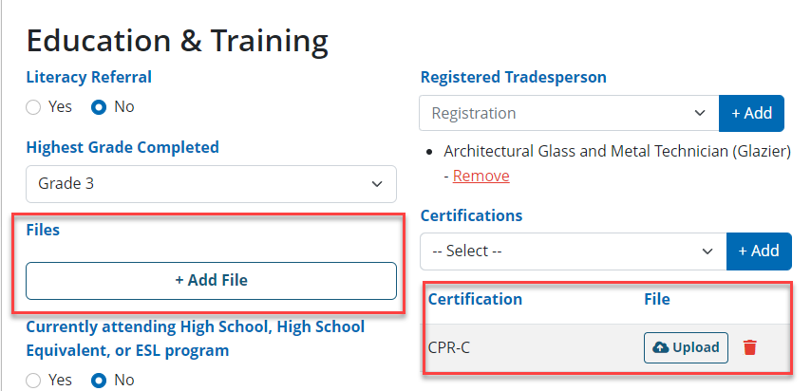Click the File column header
Viewport: 811px width, 391px height.
(657, 299)
